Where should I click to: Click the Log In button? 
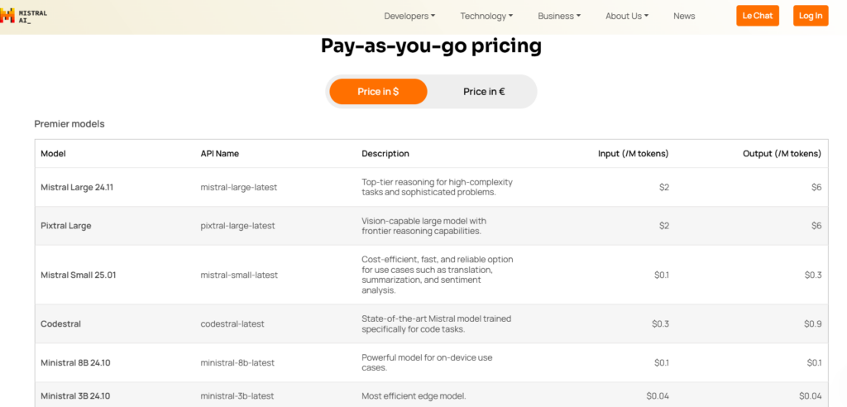811,16
